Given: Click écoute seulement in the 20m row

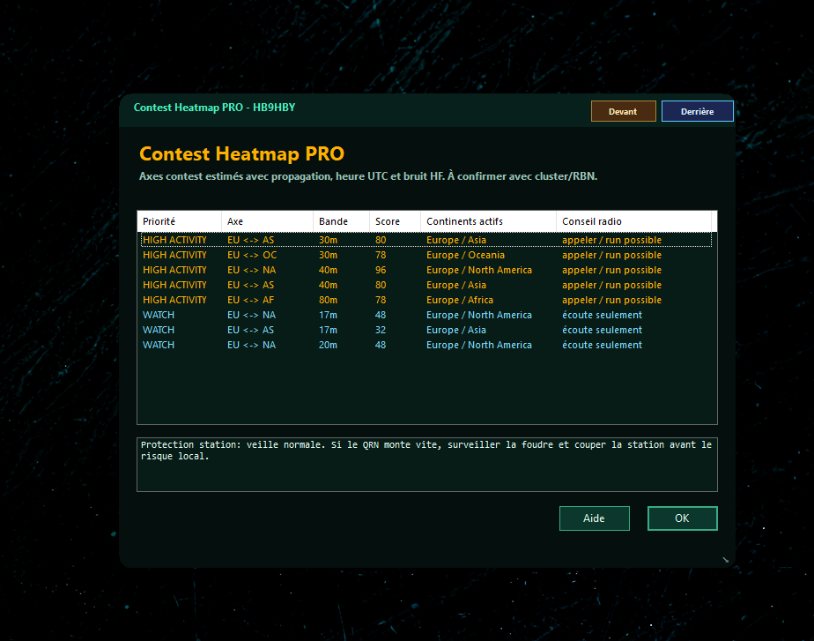Looking at the screenshot, I should (x=603, y=345).
